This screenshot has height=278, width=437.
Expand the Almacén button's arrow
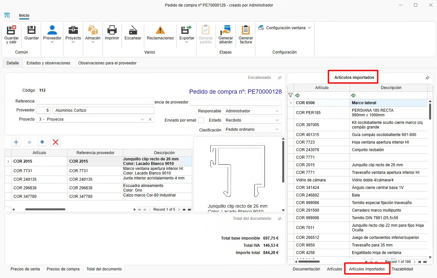tap(93, 42)
